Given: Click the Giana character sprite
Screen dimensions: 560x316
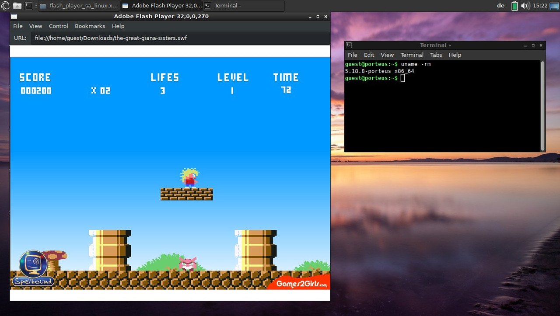Looking at the screenshot, I should (189, 178).
